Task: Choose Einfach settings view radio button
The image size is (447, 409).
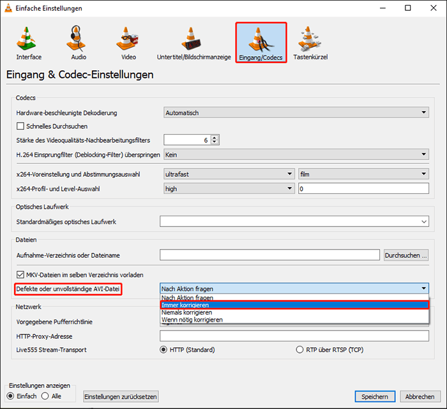Action: tap(10, 396)
